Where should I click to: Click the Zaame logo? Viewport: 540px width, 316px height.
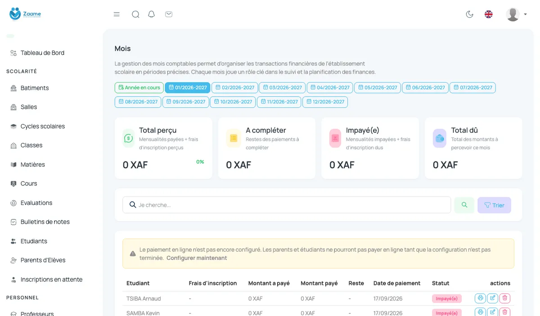[x=25, y=13]
